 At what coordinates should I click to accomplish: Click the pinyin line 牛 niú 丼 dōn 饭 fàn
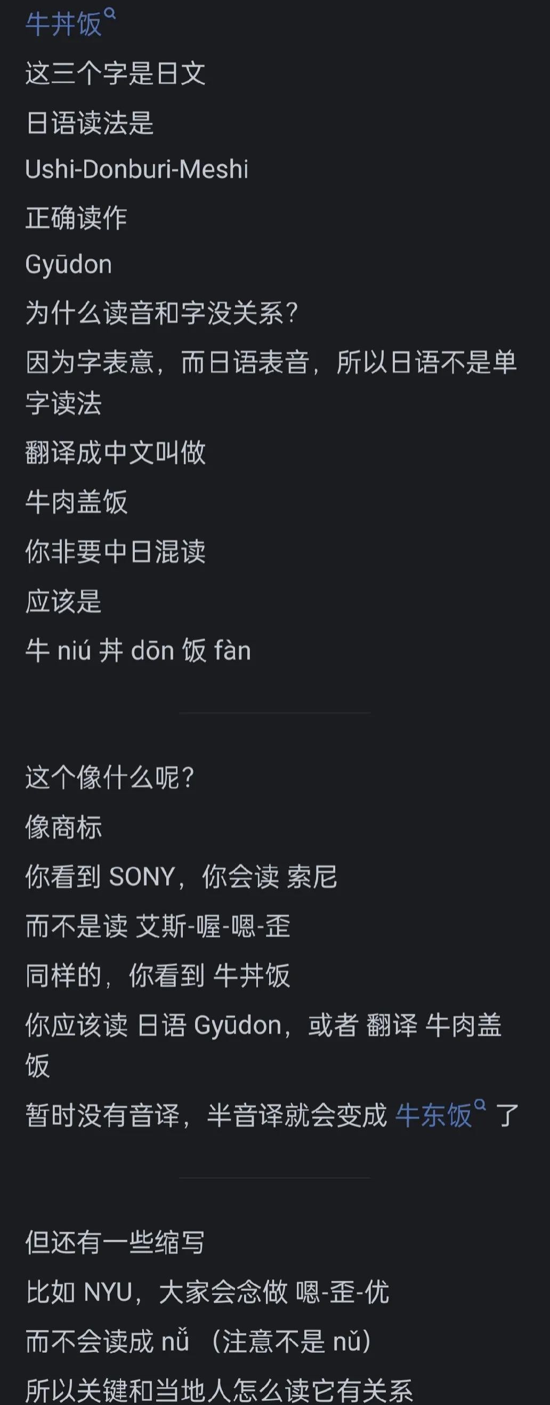[x=139, y=651]
